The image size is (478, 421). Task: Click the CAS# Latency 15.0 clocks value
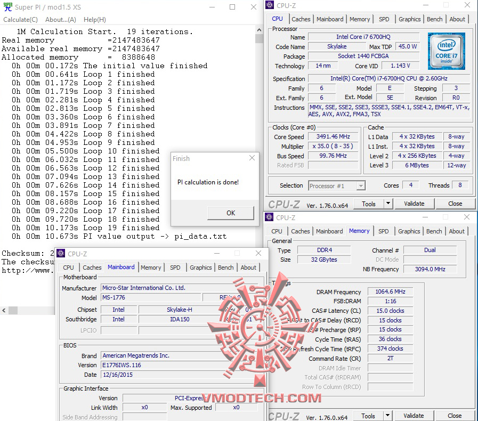(390, 311)
